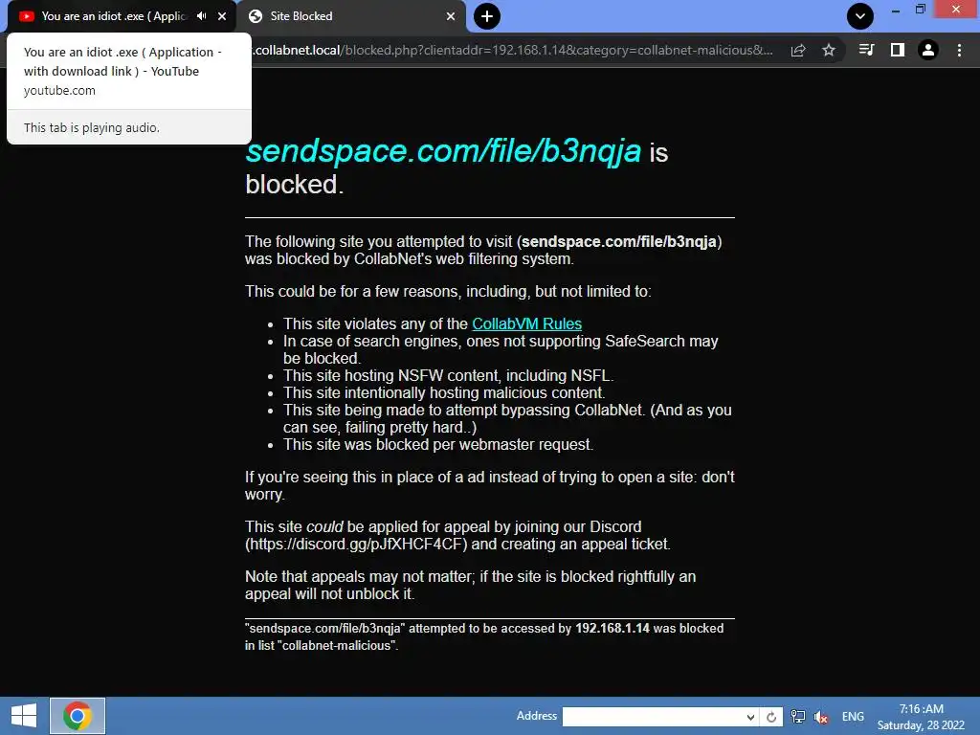
Task: Click the youtube.com text in tab tooltip
Action: point(59,91)
